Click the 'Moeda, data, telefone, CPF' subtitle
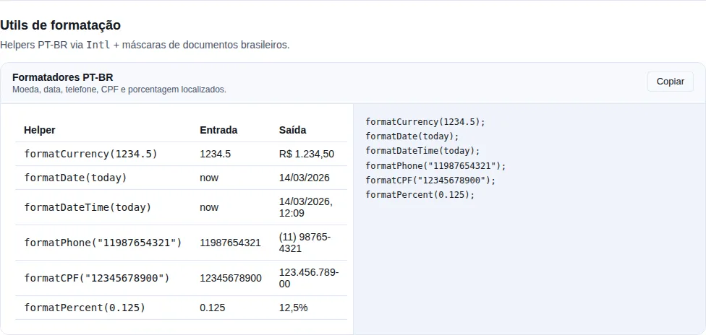The width and height of the screenshot is (706, 335). tap(119, 90)
